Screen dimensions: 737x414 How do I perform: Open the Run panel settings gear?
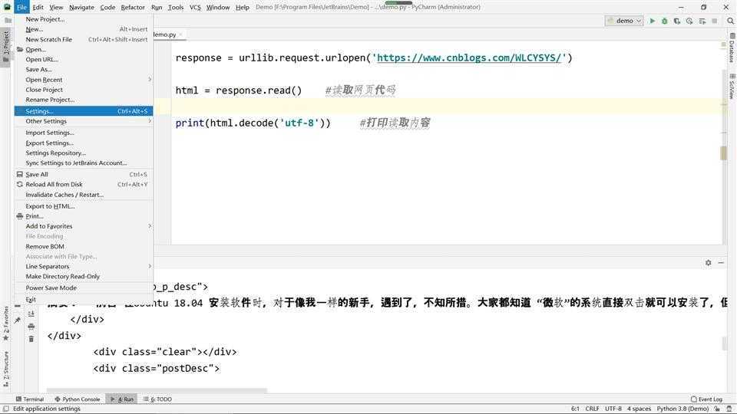708,263
